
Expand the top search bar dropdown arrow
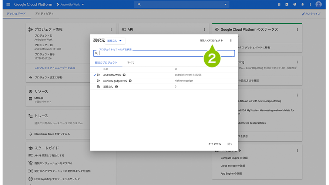pyautogui.click(x=225, y=4)
